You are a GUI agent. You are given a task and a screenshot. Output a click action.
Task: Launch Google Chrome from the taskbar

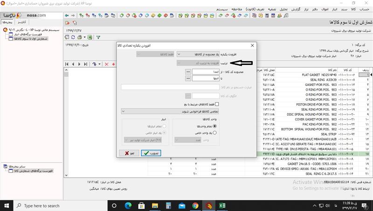195,205
